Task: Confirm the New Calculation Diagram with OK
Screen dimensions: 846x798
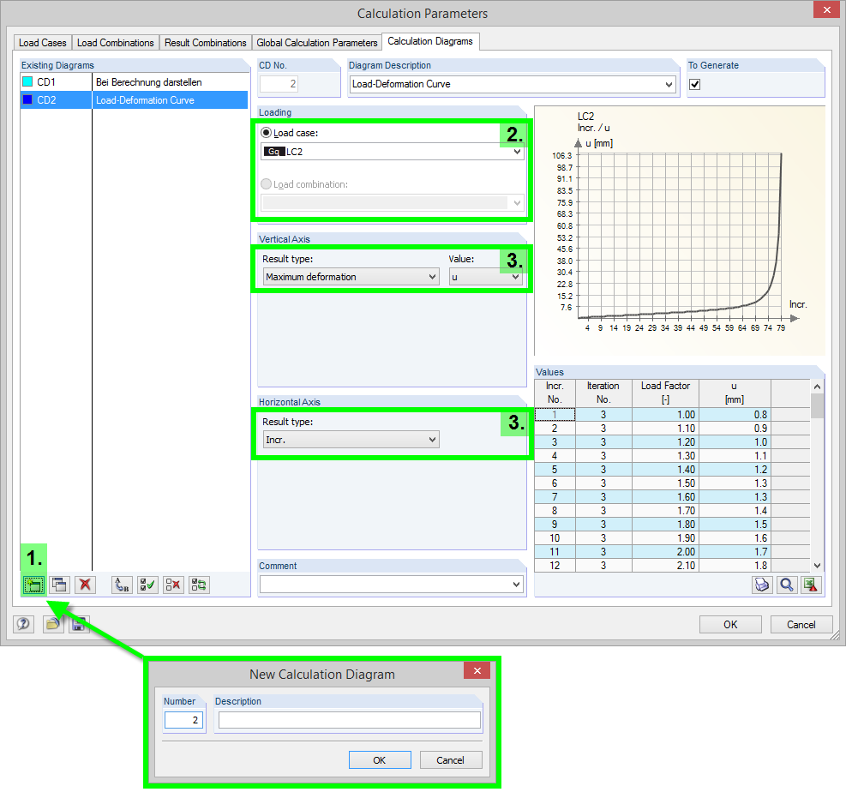Action: tap(379, 759)
